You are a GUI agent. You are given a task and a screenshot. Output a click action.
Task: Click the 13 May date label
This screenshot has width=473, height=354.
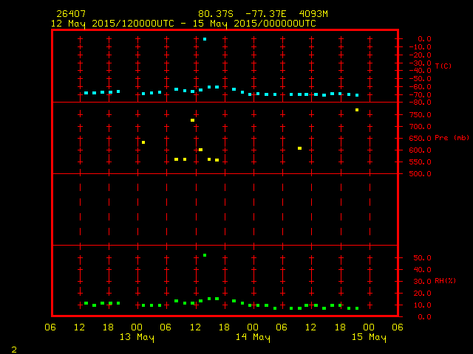(x=137, y=337)
